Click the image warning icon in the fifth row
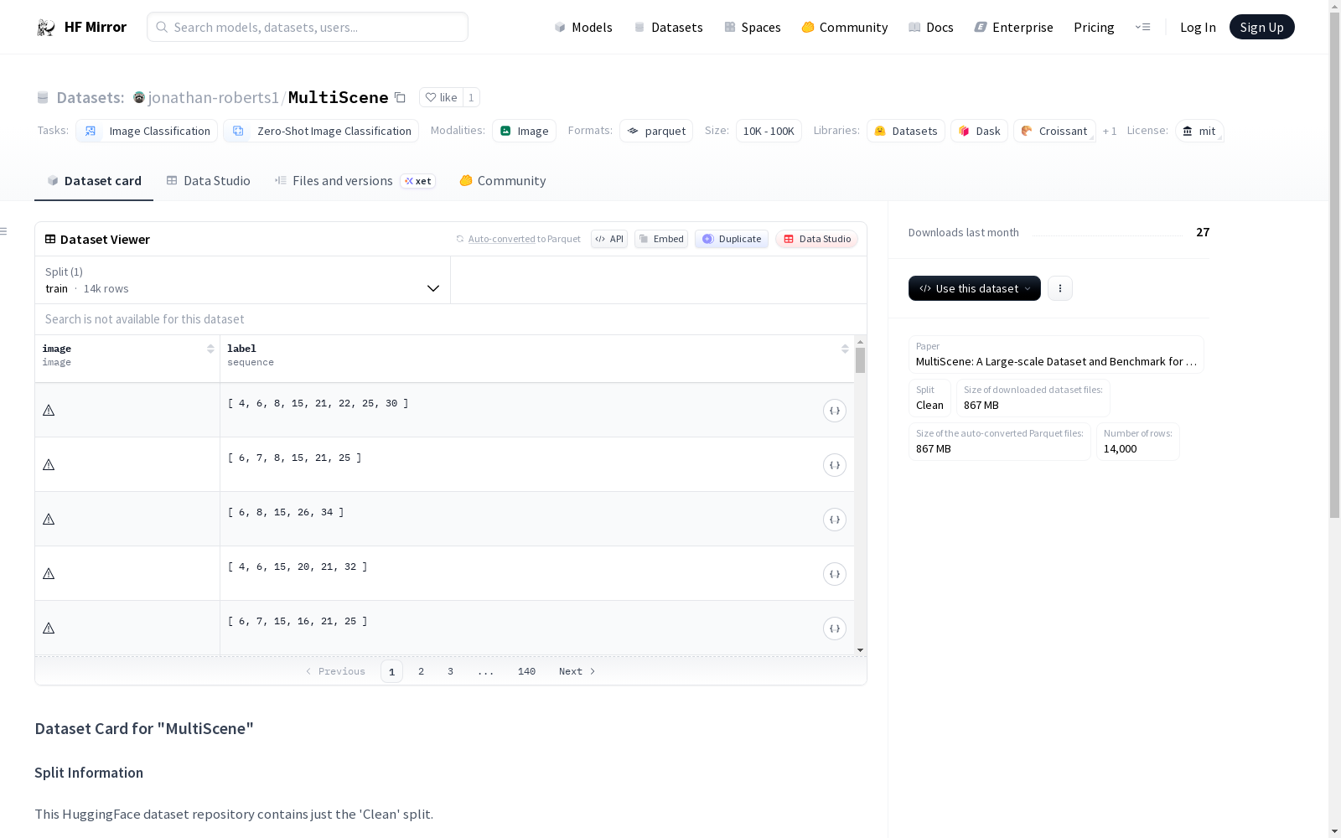1341x838 pixels. pos(49,628)
